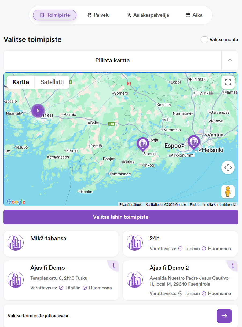Viewport: 242px width, 327px height.
Task: Choose the 24h location card
Action: (x=180, y=243)
